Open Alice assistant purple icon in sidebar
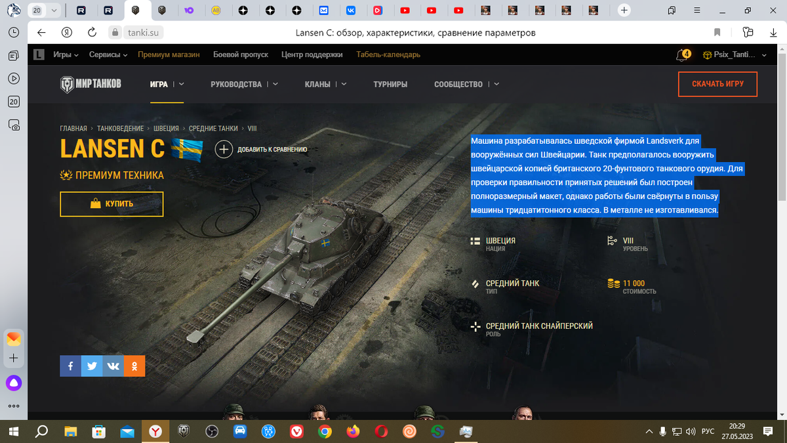 click(x=14, y=383)
